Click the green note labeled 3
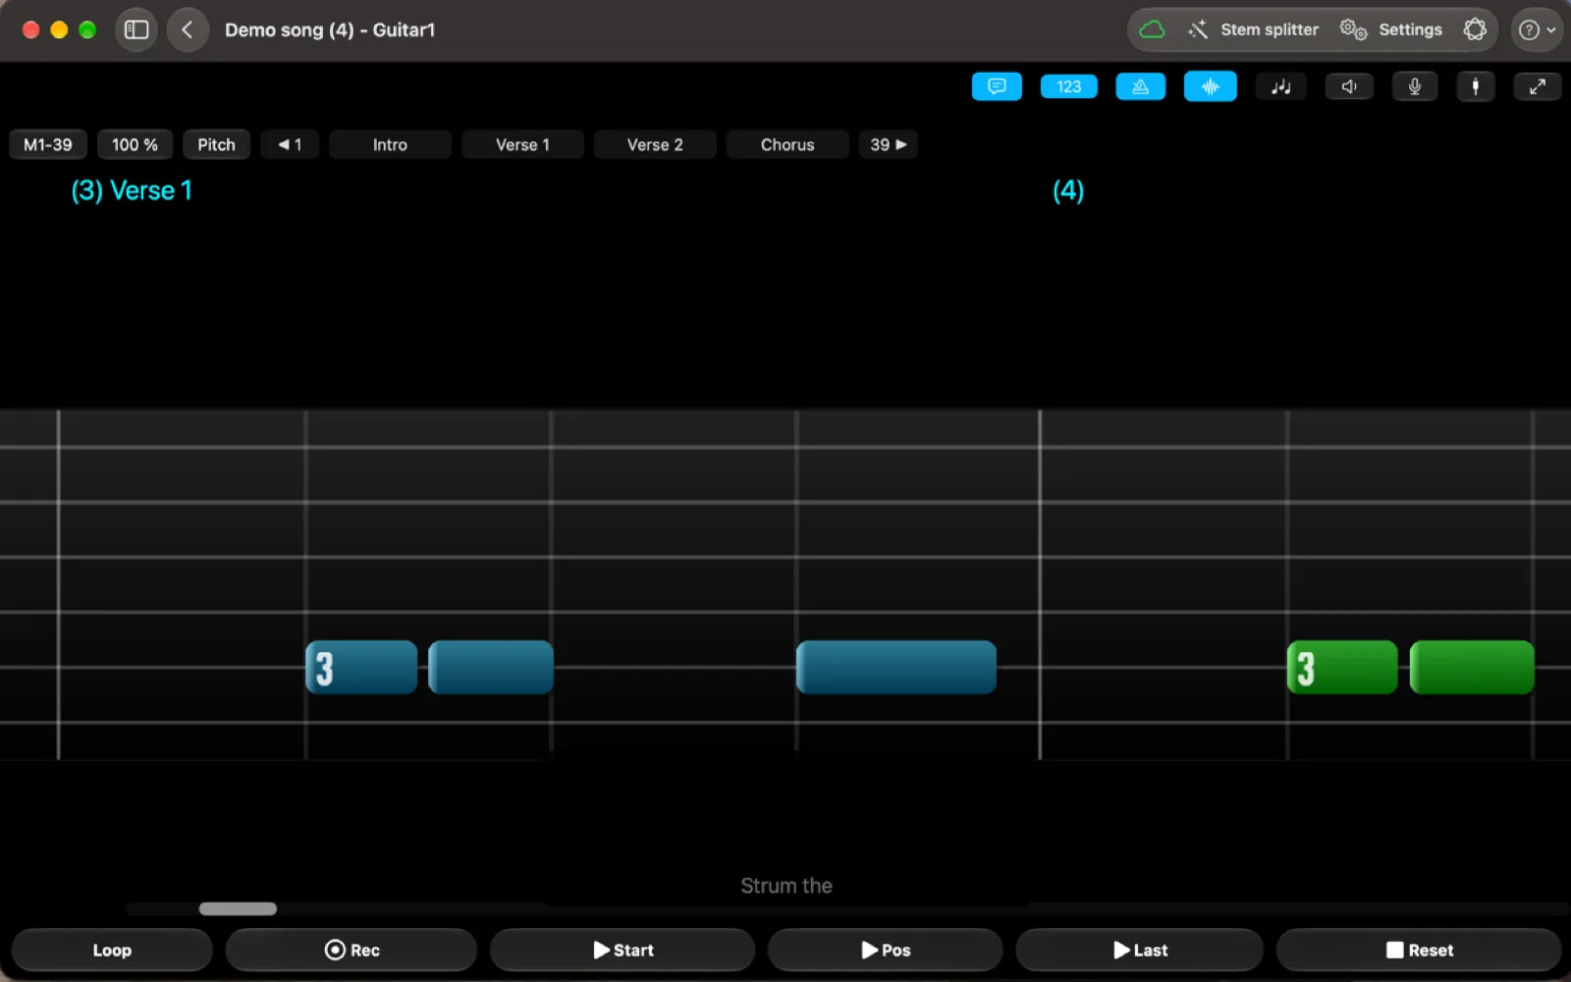Image resolution: width=1571 pixels, height=982 pixels. 1342,668
